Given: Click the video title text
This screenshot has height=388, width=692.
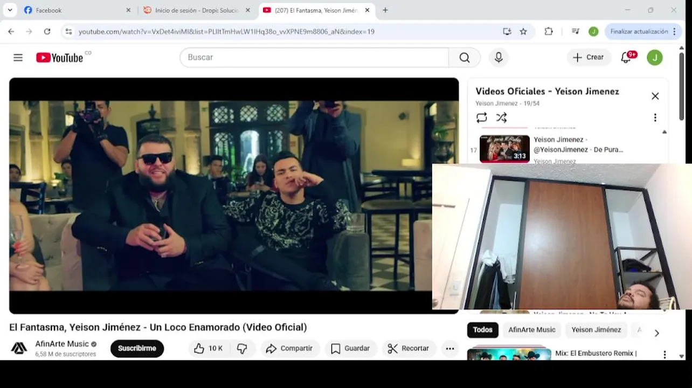Looking at the screenshot, I should [158, 327].
